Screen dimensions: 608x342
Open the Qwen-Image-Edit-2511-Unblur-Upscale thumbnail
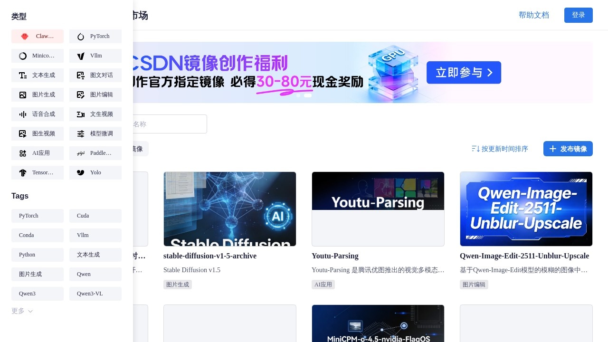coord(526,209)
